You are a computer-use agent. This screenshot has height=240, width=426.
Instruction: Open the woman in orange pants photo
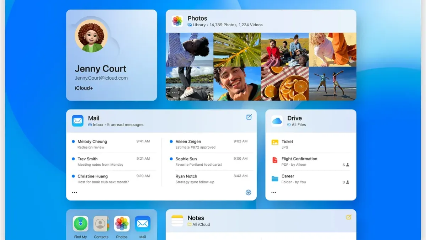333,50
